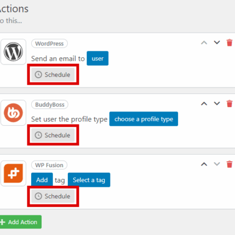The width and height of the screenshot is (235, 235).
Task: Open the 'user' email recipient field
Action: point(98,58)
